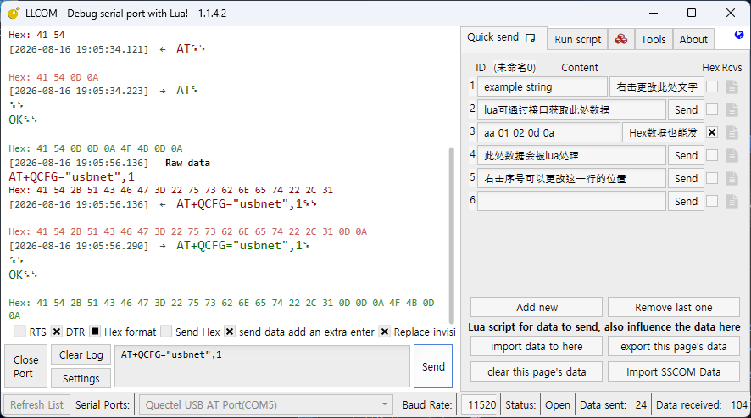Viewport: 751px width, 418px height.
Task: Open the Tools tab
Action: (654, 39)
